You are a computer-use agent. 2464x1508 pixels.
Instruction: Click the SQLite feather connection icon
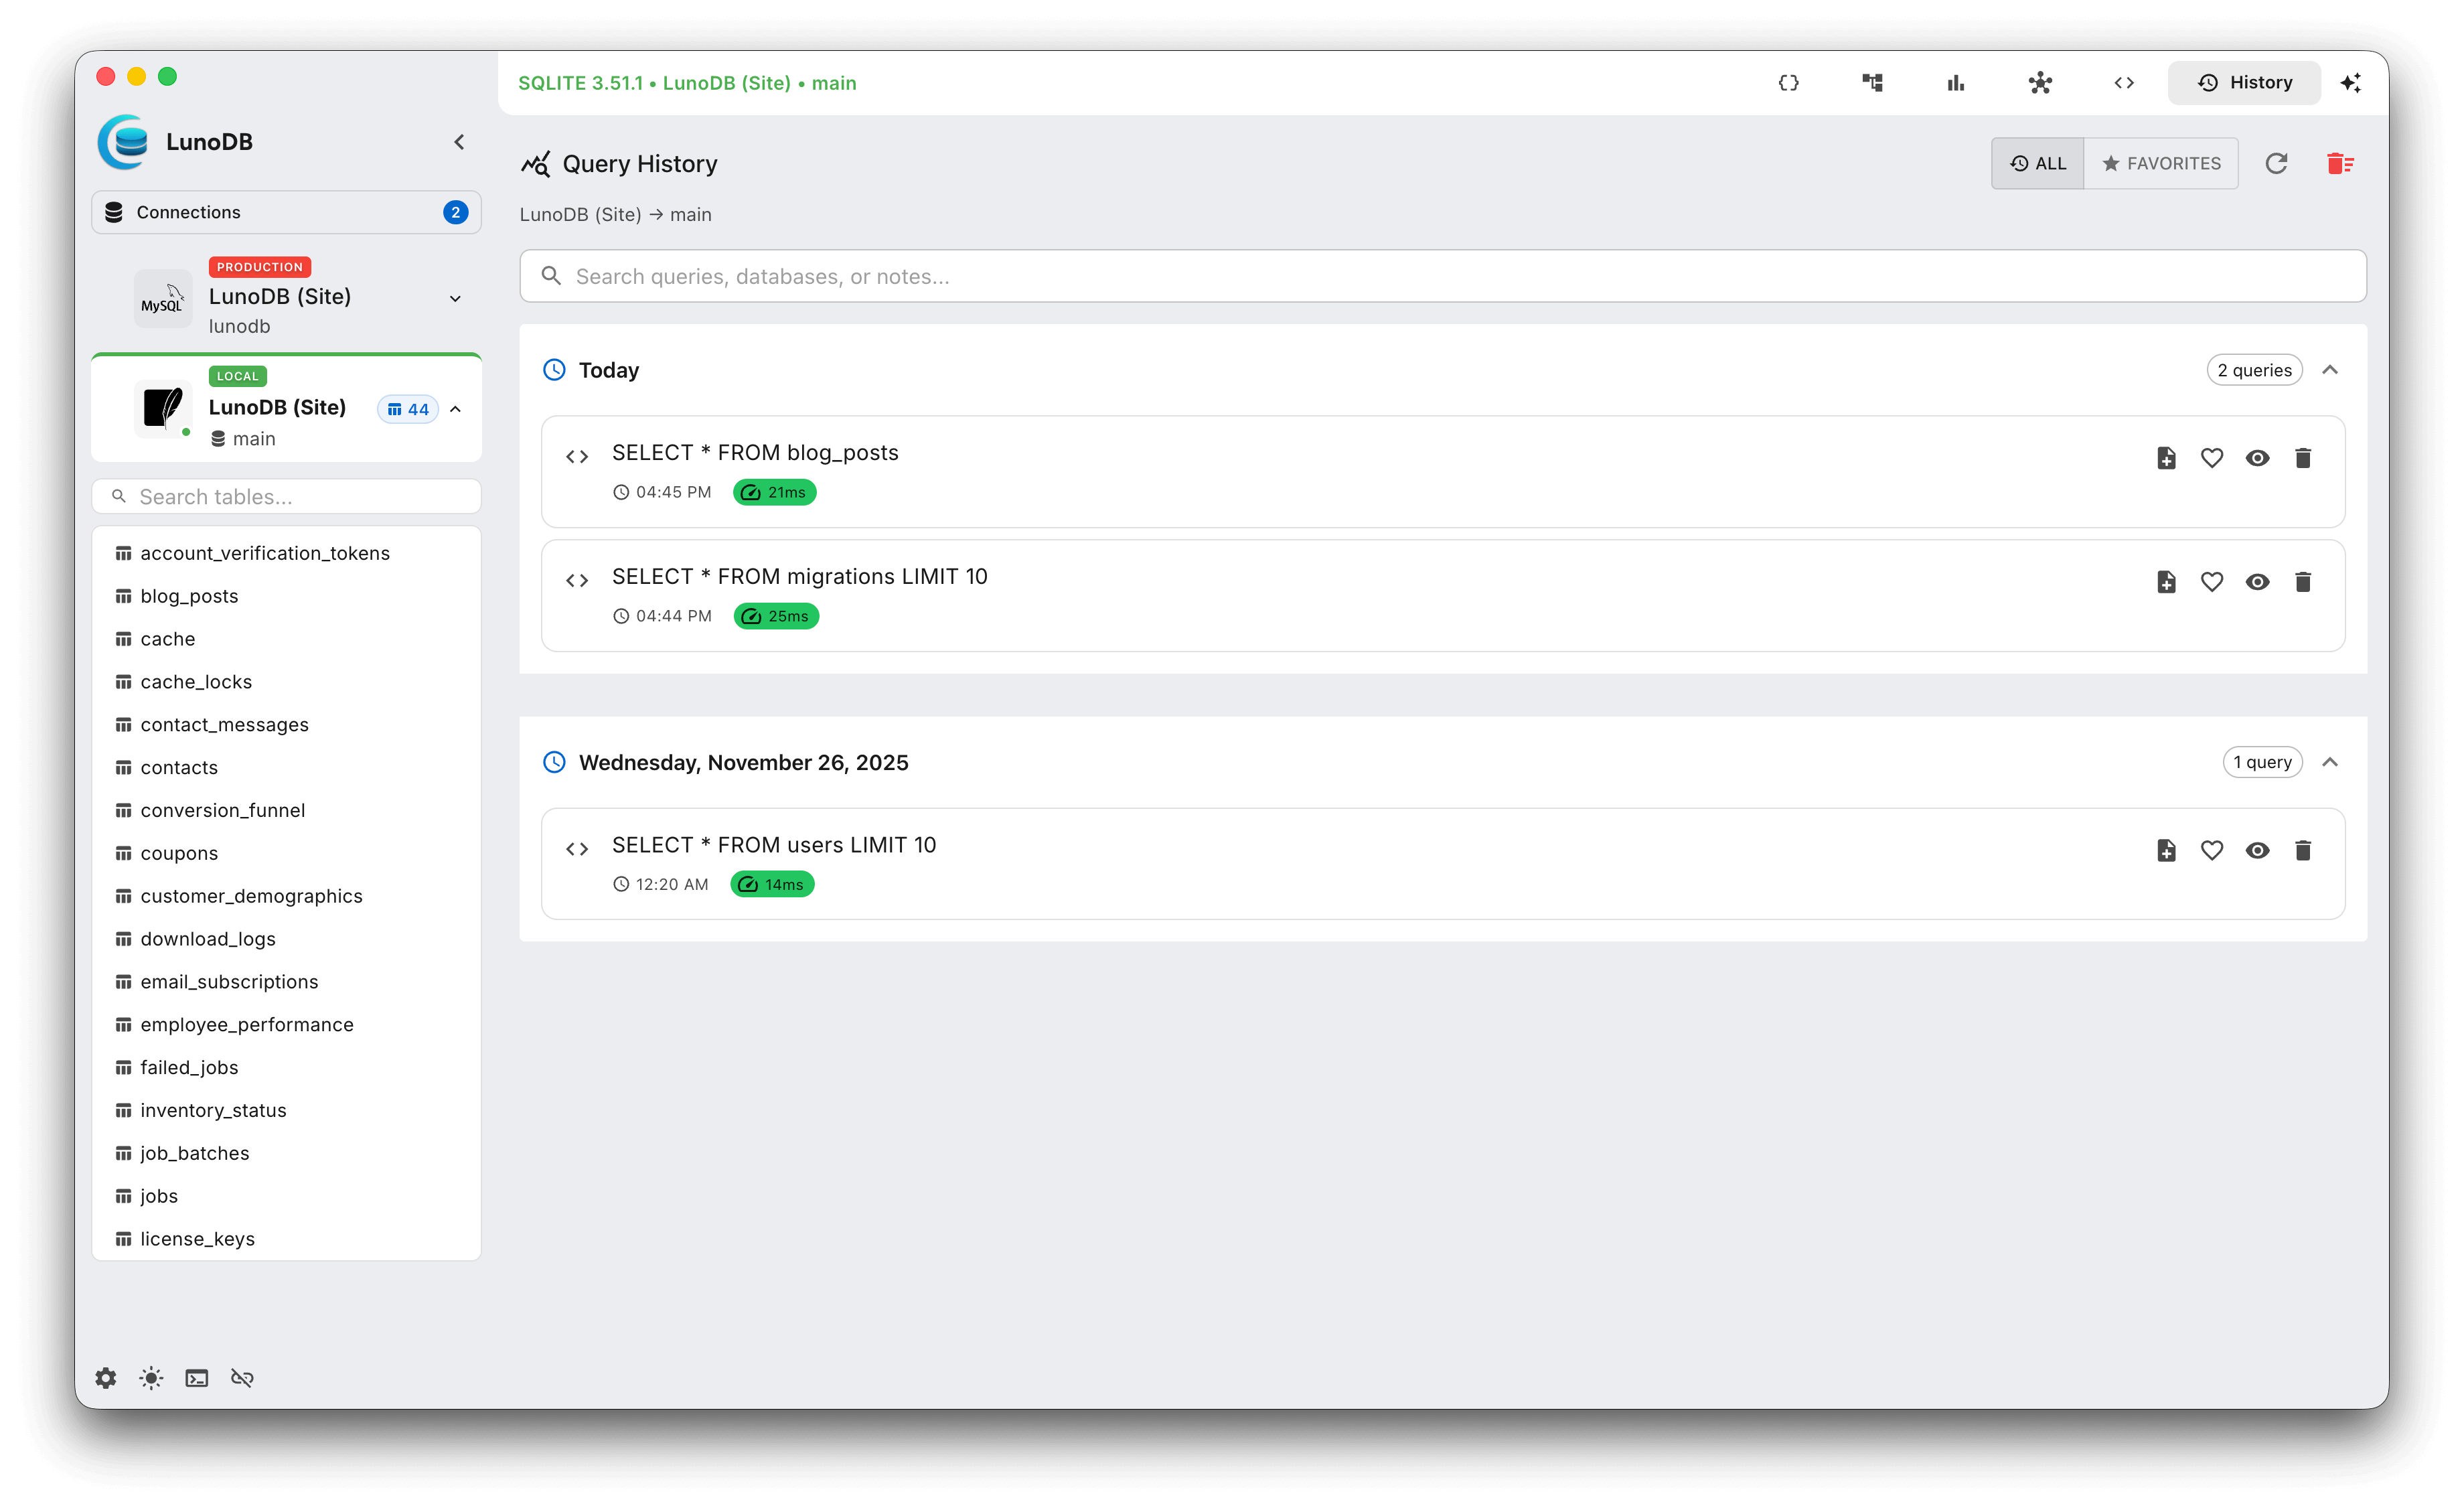tap(163, 409)
